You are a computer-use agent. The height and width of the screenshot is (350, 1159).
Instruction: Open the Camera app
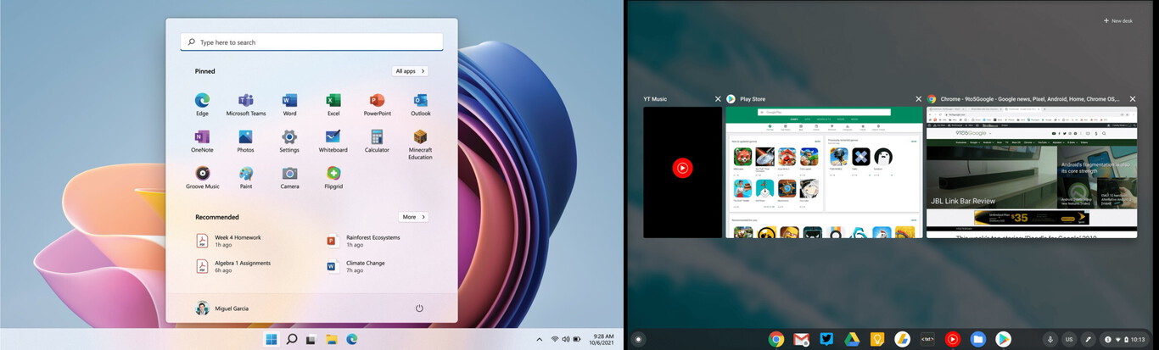289,177
